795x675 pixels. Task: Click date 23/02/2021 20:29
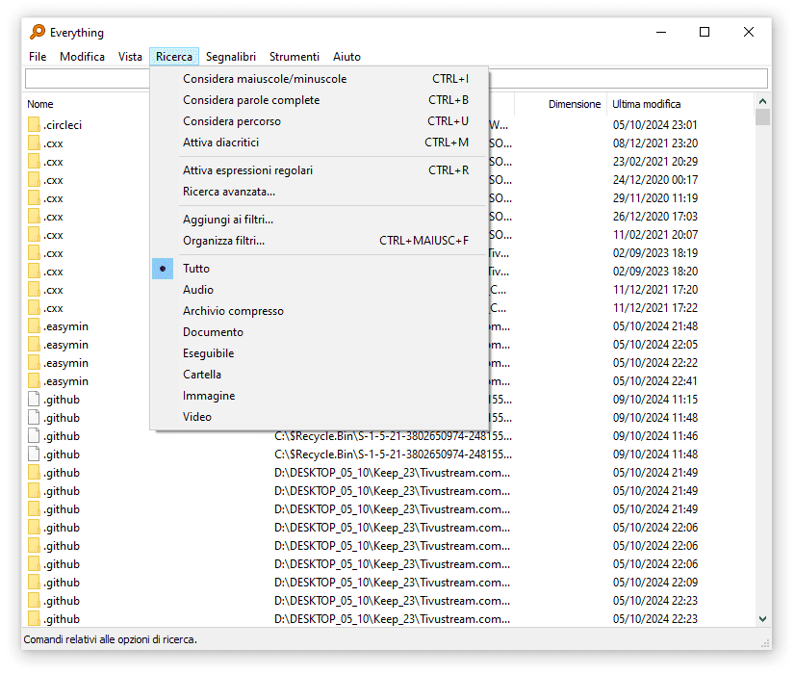(655, 162)
